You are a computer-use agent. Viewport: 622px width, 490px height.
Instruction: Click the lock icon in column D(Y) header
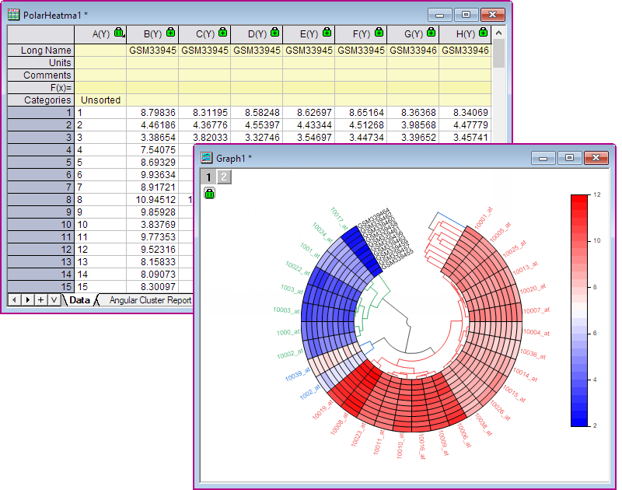coord(274,33)
